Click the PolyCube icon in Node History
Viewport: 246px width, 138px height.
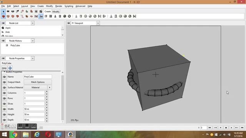(x=7, y=45)
